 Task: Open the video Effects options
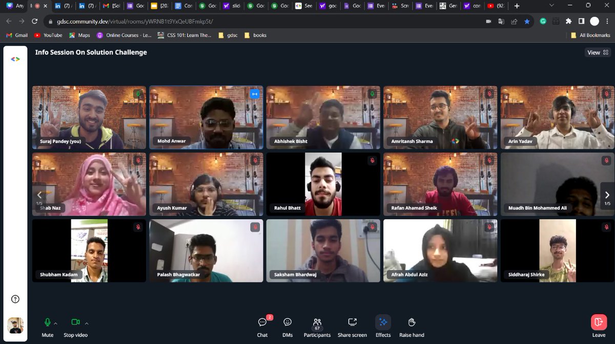point(383,327)
